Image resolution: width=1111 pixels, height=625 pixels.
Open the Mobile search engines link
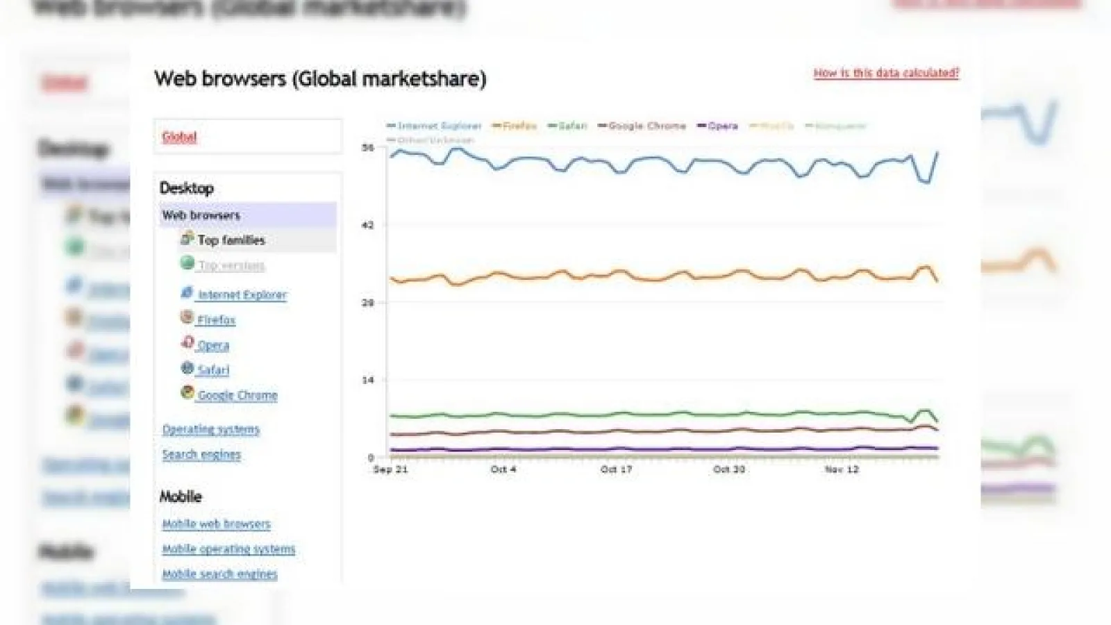219,574
